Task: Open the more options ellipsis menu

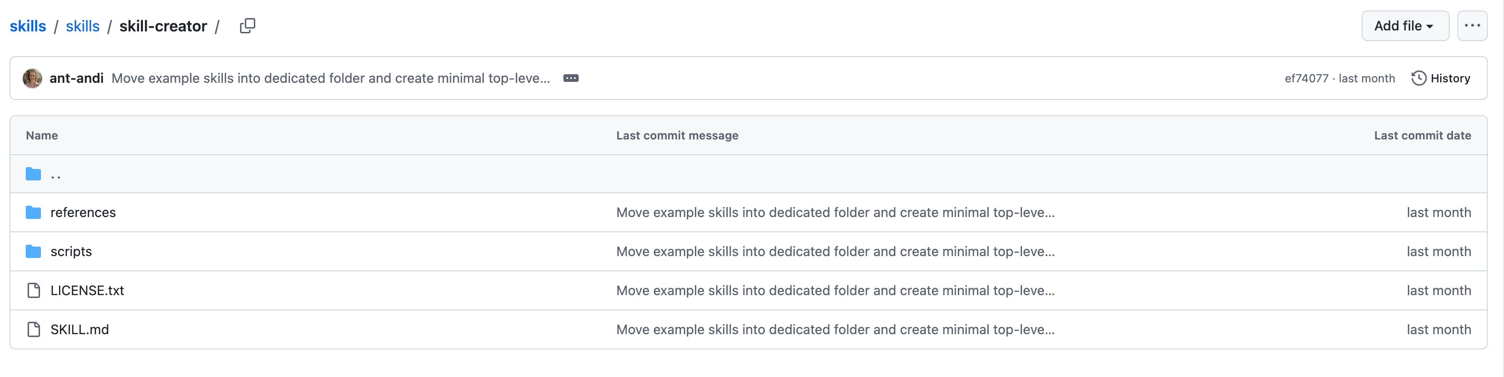Action: pyautogui.click(x=1472, y=26)
